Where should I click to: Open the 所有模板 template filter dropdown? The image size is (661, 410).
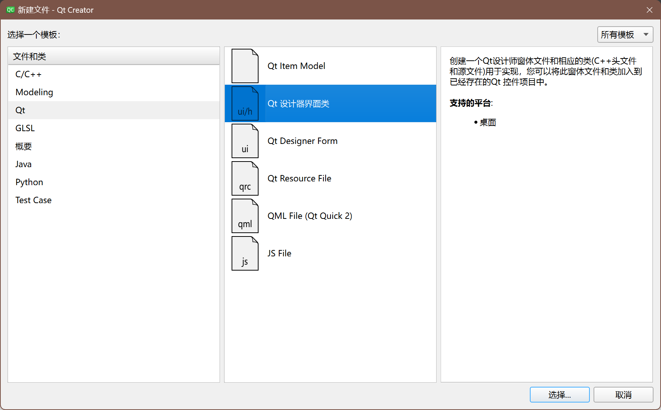(x=625, y=34)
